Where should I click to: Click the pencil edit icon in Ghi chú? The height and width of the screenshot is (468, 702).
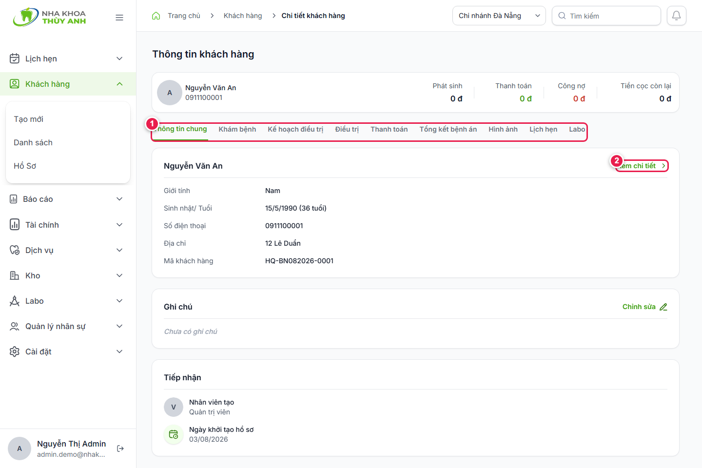663,307
